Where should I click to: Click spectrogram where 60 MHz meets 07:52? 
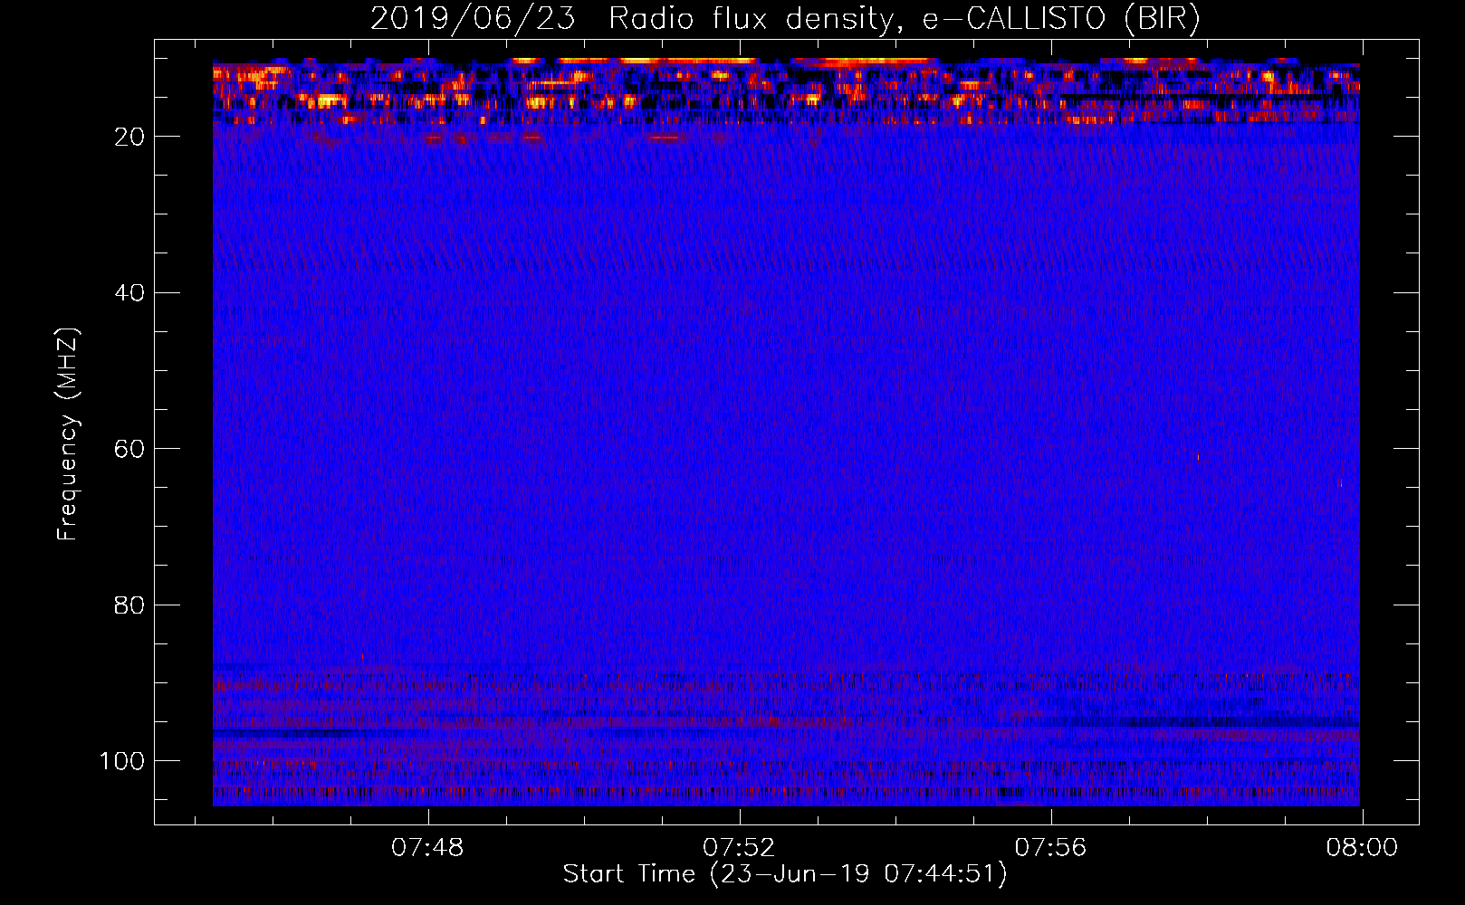740,448
